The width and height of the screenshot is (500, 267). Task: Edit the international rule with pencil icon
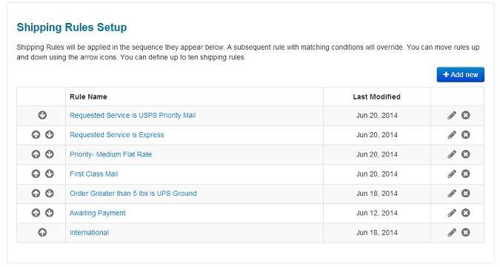452,232
